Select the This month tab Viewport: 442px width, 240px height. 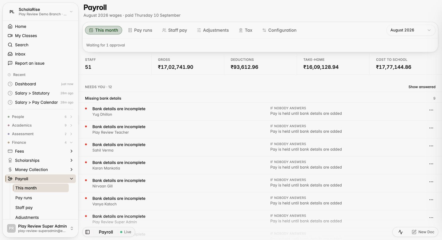103,30
